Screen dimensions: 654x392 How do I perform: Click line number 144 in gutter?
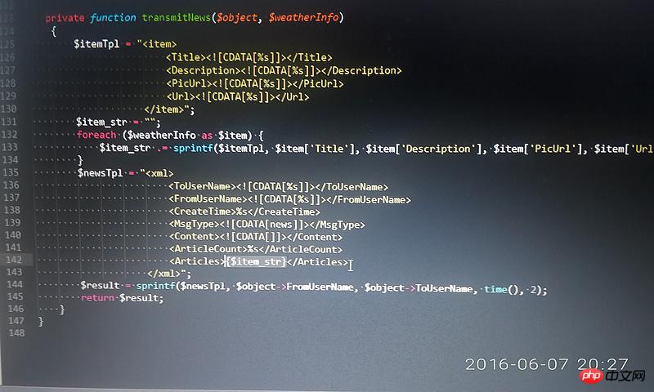(15, 284)
